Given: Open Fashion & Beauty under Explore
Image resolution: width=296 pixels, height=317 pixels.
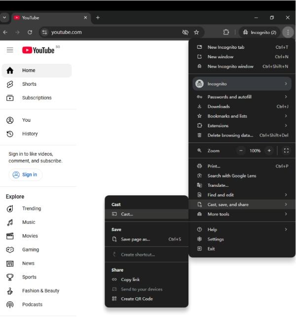Looking at the screenshot, I should [37, 291].
